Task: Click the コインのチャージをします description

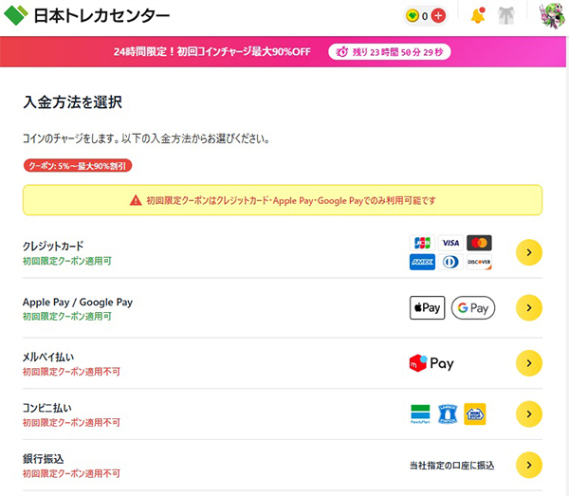Action: point(146,138)
